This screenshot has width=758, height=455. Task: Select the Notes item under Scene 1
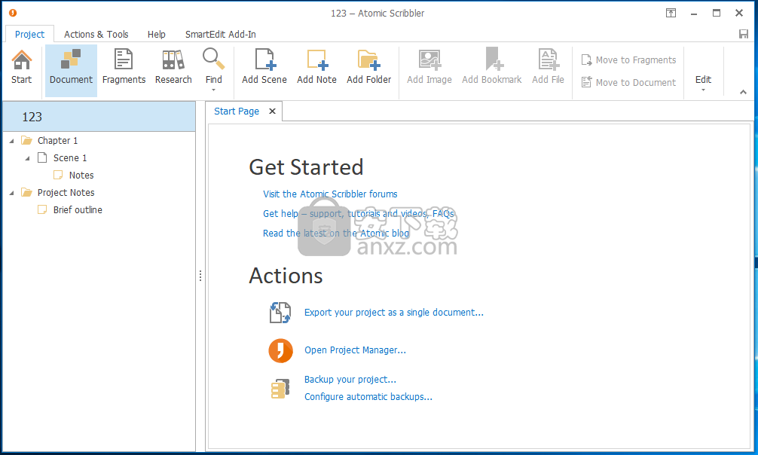[81, 176]
